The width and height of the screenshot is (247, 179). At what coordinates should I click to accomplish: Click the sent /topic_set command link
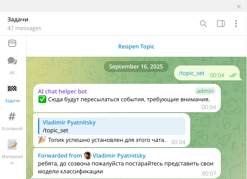[192, 73]
